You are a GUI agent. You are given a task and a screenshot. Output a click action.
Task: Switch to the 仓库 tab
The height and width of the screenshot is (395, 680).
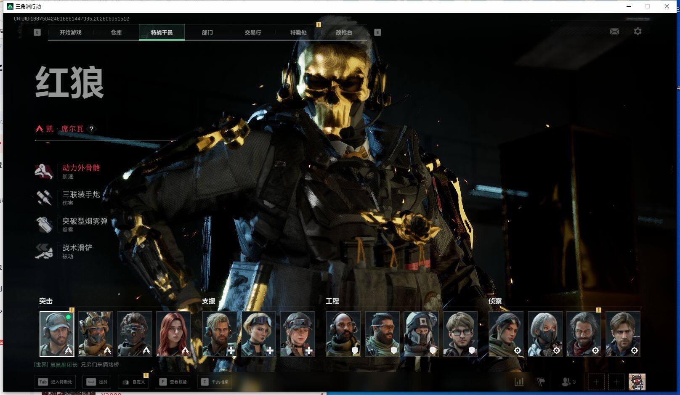pos(116,32)
